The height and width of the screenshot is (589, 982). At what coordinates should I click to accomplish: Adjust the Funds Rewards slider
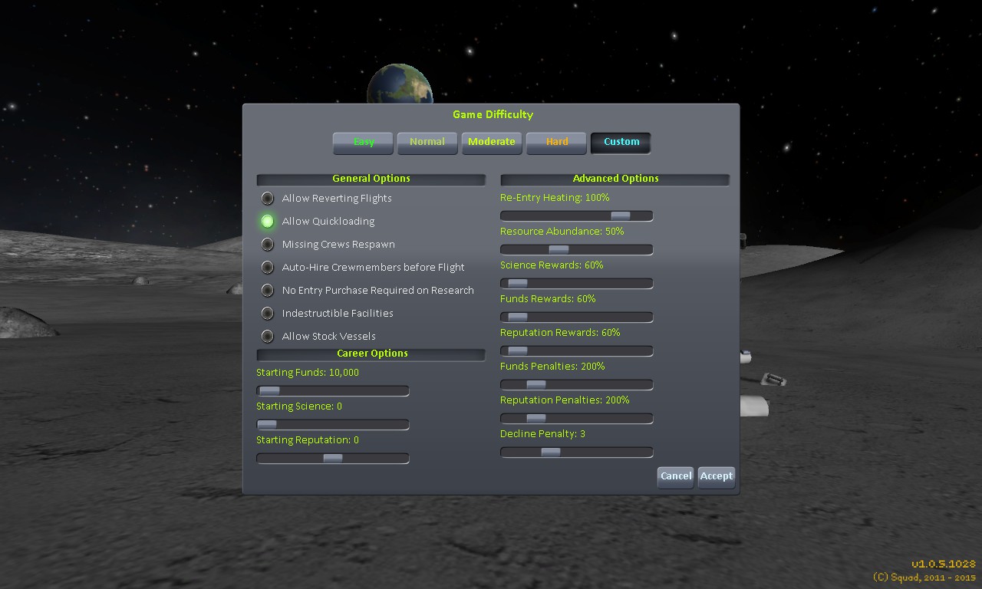point(577,318)
